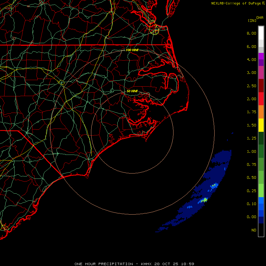
Task: Click the OHA product label above the legend
Action: pos(260,18)
